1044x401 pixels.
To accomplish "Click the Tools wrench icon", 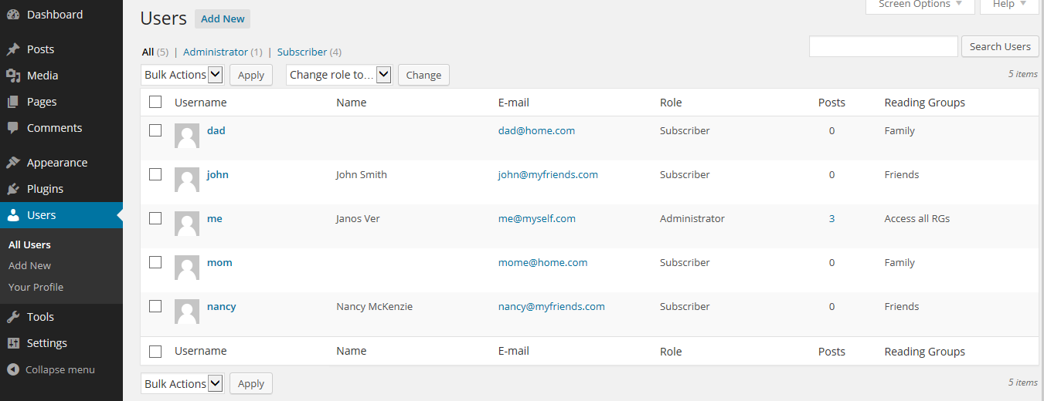I will (13, 317).
